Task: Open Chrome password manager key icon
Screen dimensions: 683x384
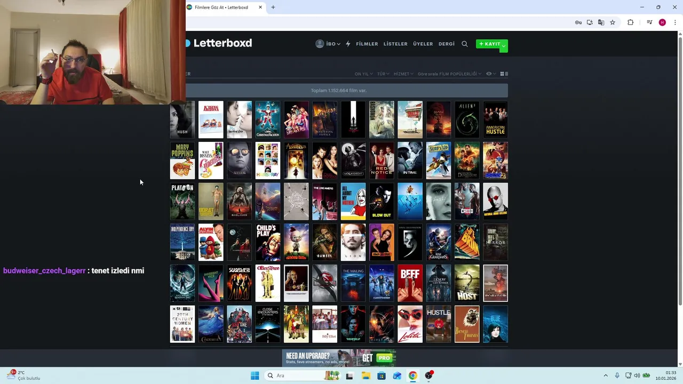Action: pyautogui.click(x=578, y=22)
